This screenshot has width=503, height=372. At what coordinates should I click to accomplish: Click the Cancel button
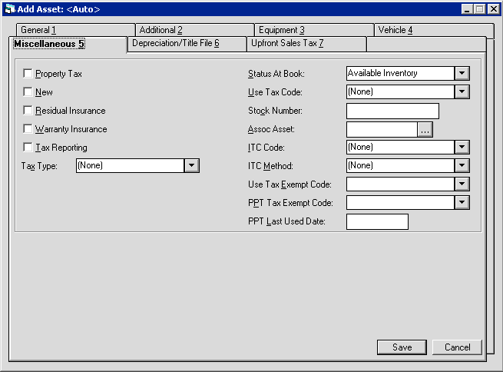[x=457, y=347]
